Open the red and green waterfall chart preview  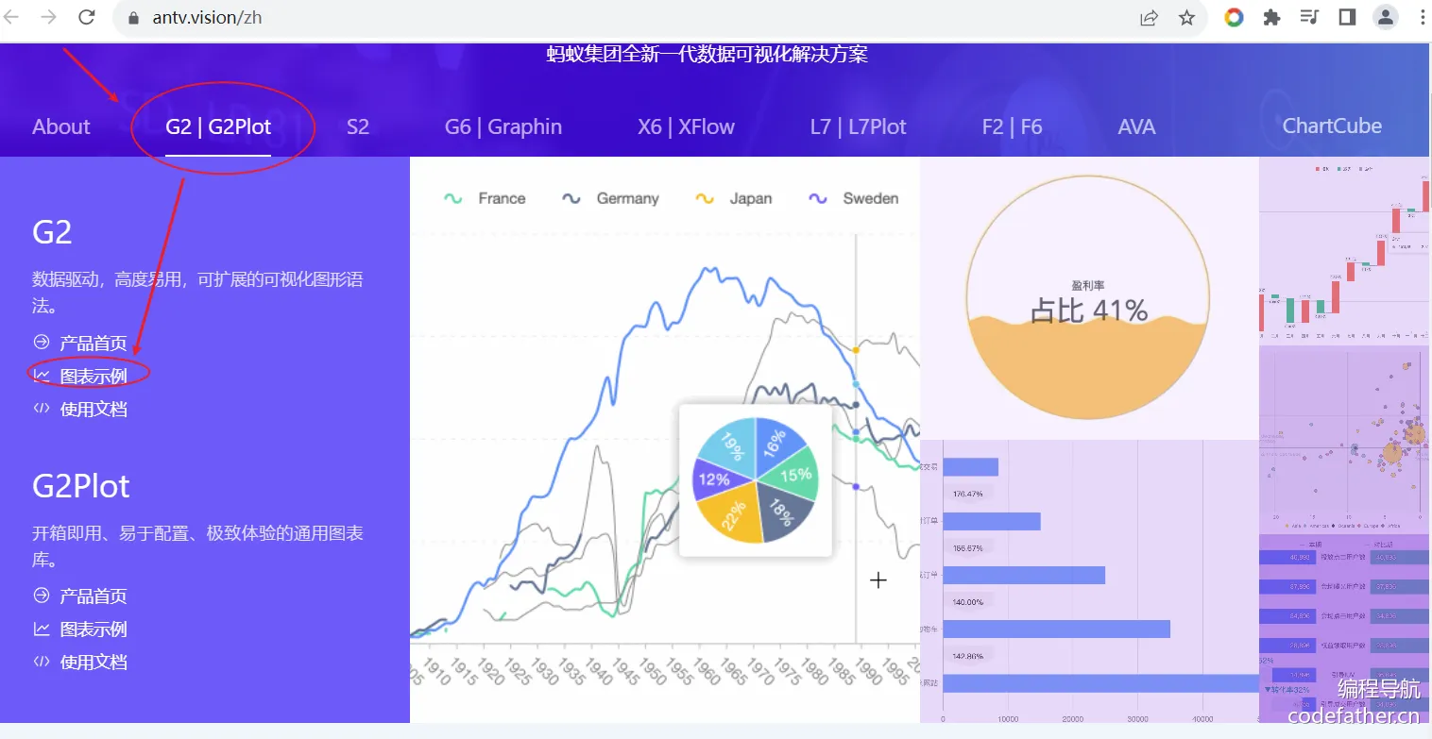pyautogui.click(x=1345, y=251)
